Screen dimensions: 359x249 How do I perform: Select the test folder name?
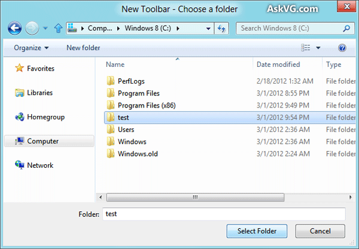coord(123,118)
